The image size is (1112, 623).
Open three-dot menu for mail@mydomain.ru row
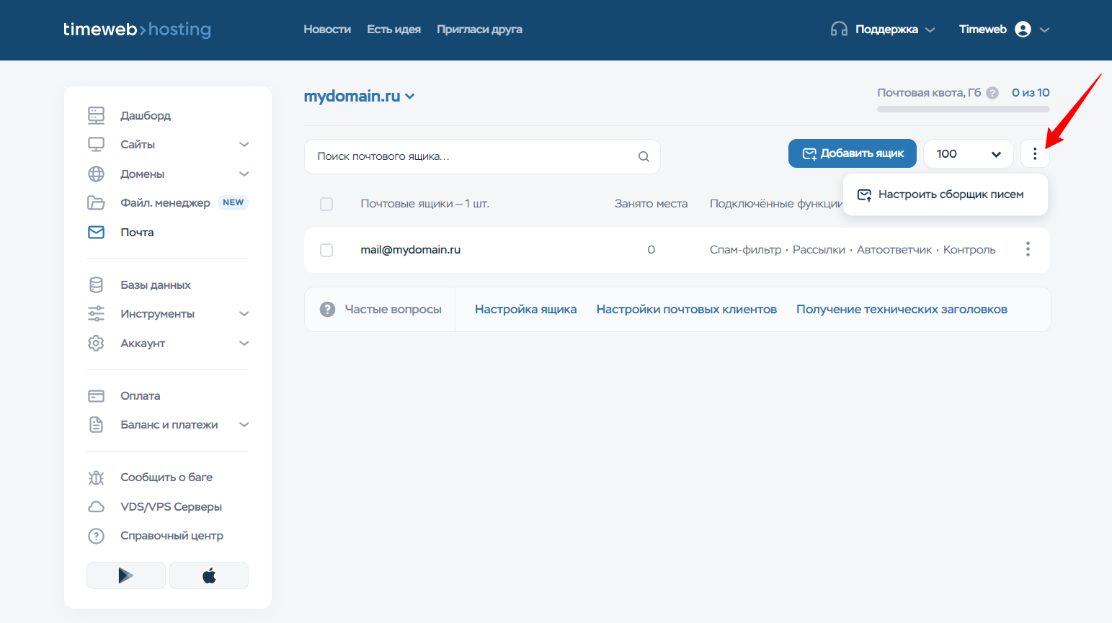(x=1028, y=249)
